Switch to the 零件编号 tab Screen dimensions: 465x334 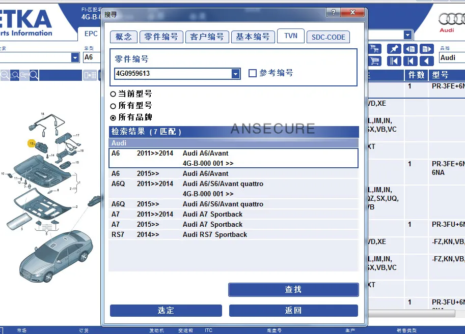161,37
